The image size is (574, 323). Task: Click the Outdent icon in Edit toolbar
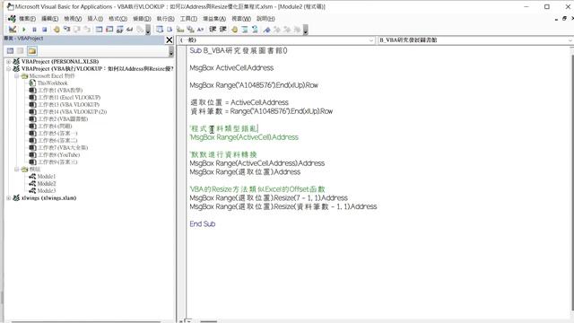click(223, 30)
